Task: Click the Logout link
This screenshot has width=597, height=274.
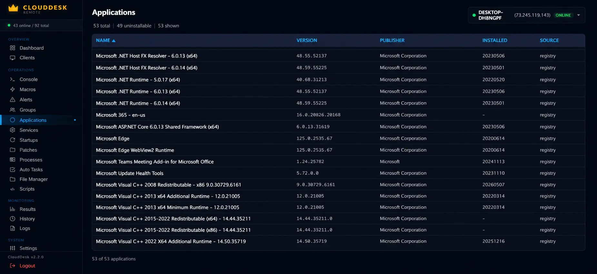Action: tap(27, 266)
